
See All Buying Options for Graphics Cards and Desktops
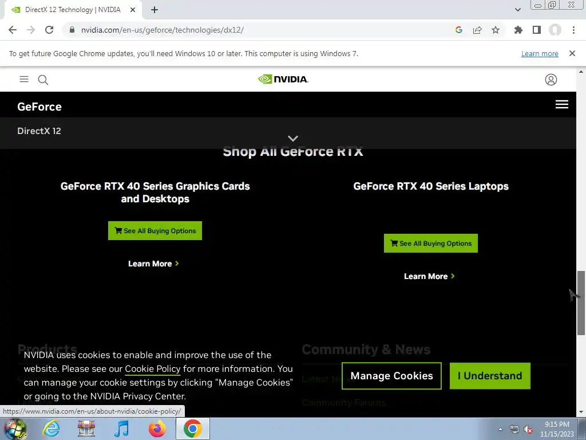pyautogui.click(x=155, y=230)
